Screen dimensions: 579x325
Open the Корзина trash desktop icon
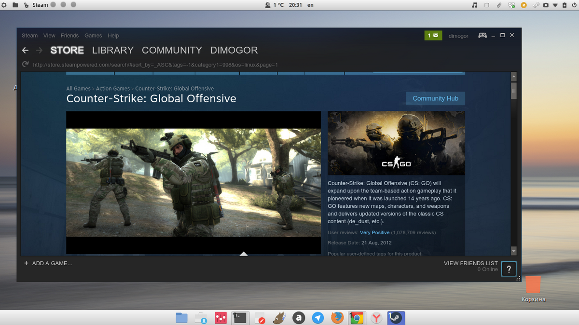click(x=533, y=288)
